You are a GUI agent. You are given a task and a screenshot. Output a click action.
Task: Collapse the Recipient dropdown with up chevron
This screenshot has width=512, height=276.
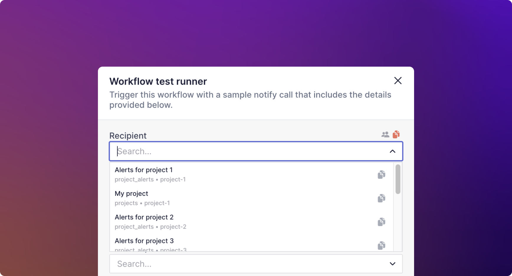pos(392,151)
